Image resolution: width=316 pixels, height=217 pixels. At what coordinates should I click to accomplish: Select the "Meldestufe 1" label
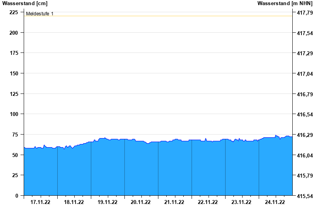39,14
